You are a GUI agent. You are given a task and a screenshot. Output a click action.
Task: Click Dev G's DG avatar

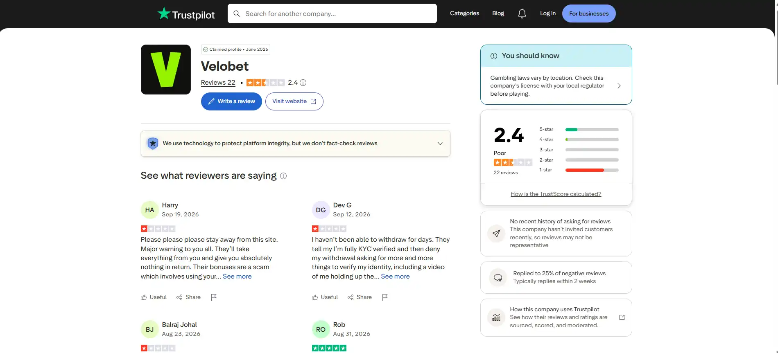coord(321,210)
